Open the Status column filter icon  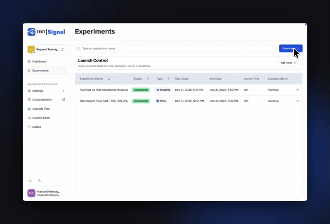click(148, 78)
